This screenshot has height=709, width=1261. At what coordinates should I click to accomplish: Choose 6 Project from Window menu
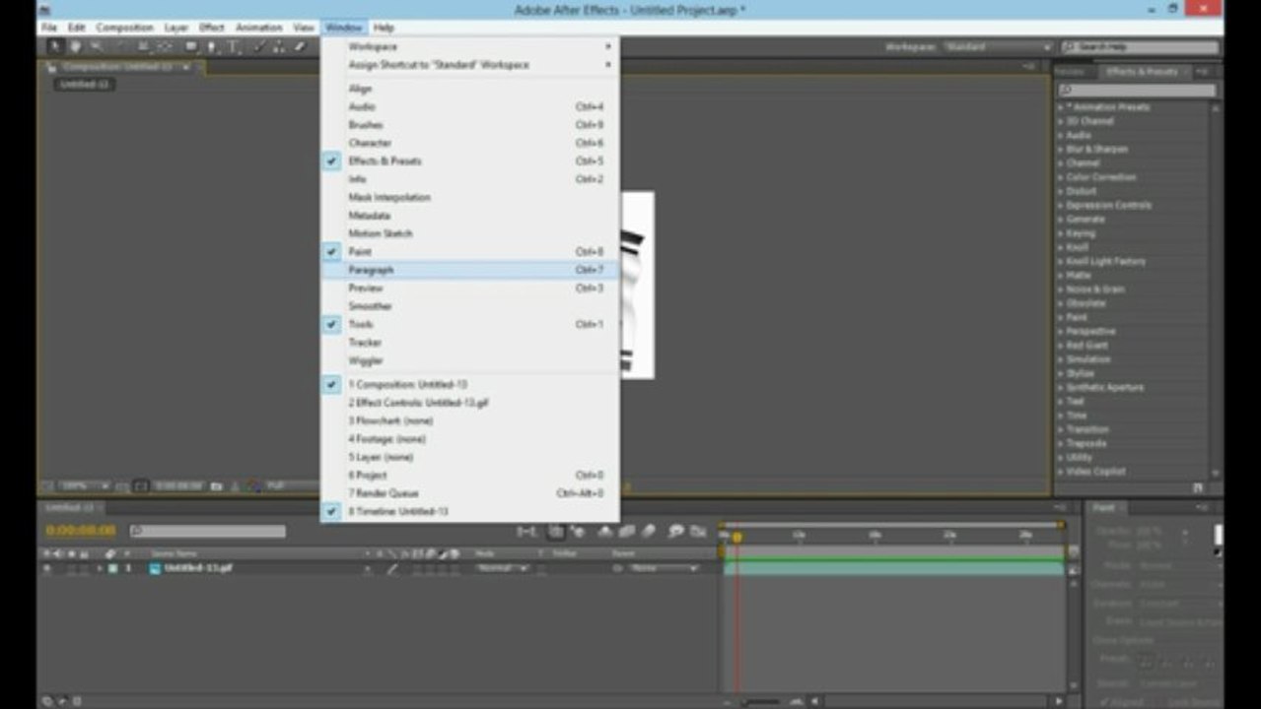[x=469, y=475]
